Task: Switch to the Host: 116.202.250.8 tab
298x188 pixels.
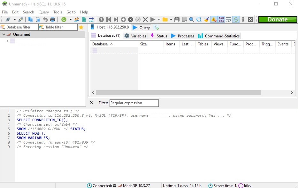Action: [x=110, y=27]
